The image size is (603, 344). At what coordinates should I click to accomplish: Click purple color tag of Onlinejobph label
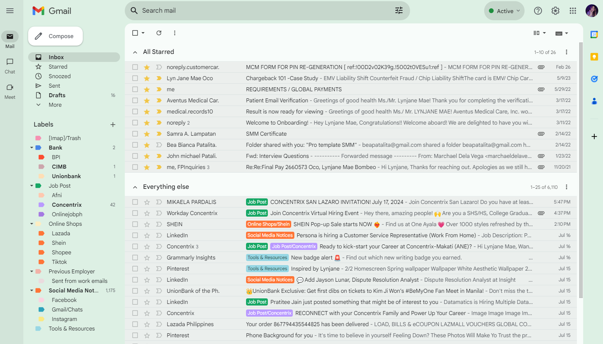(41, 214)
